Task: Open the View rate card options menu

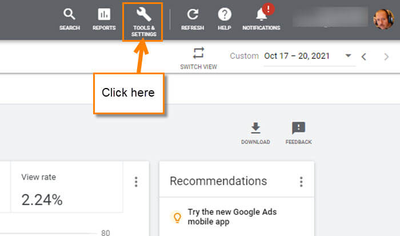Action: [136, 182]
